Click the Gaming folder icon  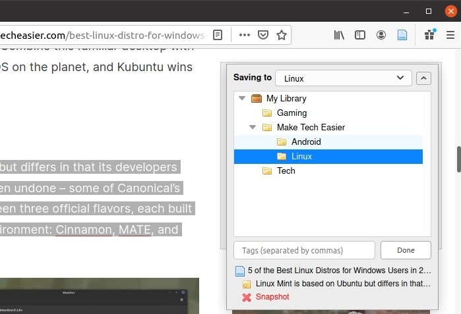point(267,113)
